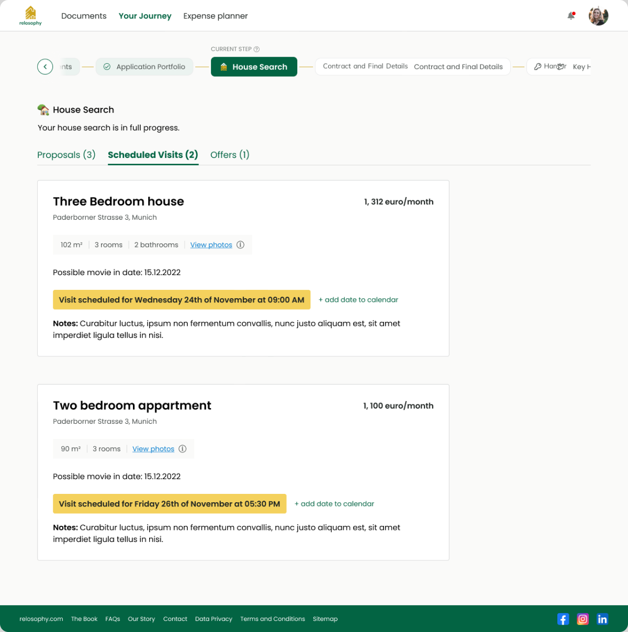Open the Contact footer link
628x632 pixels.
(x=175, y=619)
